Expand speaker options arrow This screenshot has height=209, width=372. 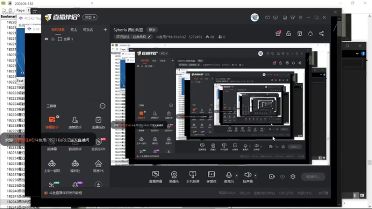point(255,176)
